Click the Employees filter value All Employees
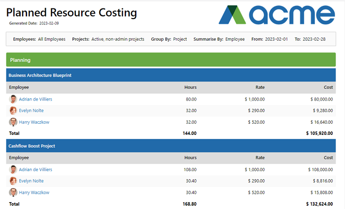Screen dimensions: 345x209 tap(51, 39)
